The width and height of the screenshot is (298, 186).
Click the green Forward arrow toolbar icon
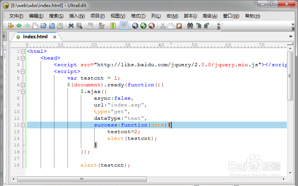coord(27,26)
